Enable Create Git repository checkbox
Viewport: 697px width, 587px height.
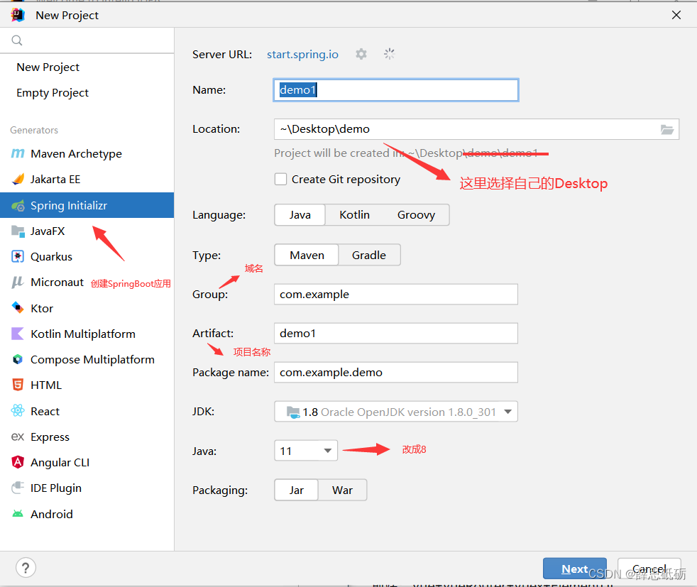click(280, 179)
